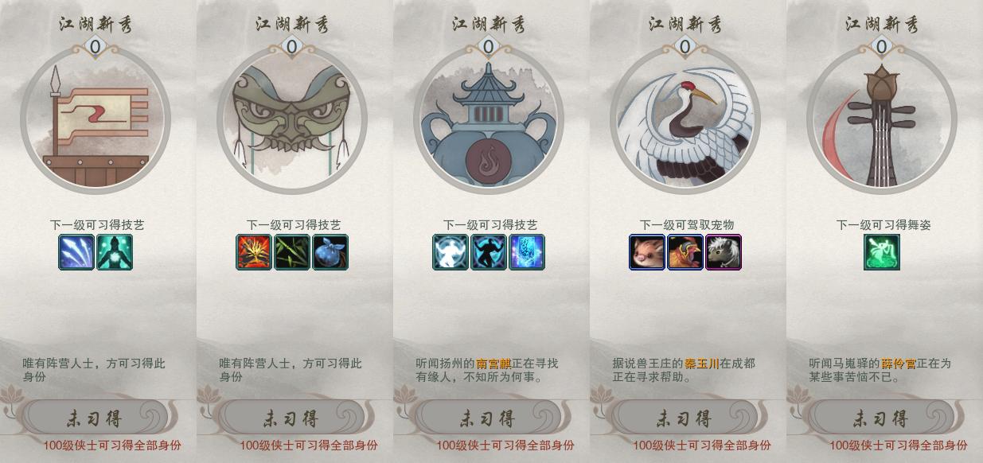Viewport: 983px width, 463px height.
Task: Click the blue slashing streaks skill icon
Action: pyautogui.click(x=76, y=252)
